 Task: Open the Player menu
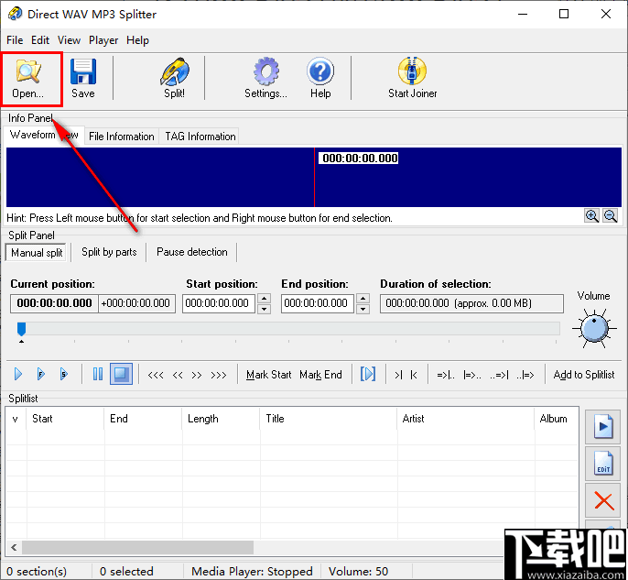pyautogui.click(x=103, y=40)
